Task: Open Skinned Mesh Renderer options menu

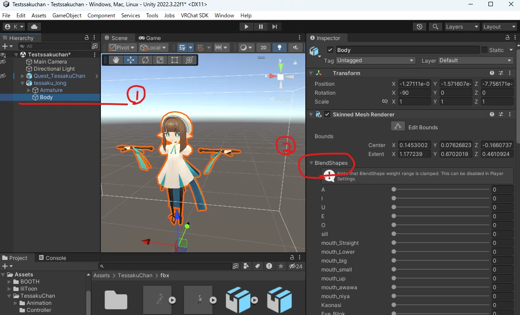Action: pos(510,114)
